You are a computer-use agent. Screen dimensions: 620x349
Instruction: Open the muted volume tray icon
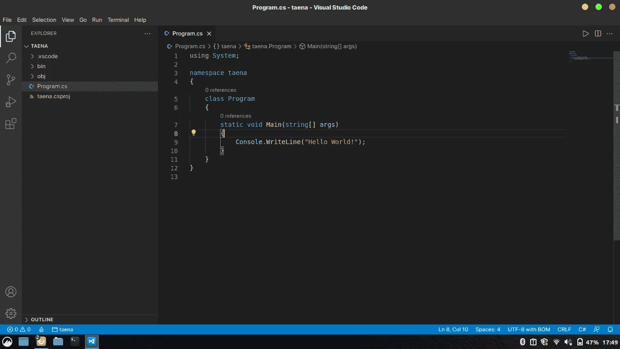[x=568, y=342]
